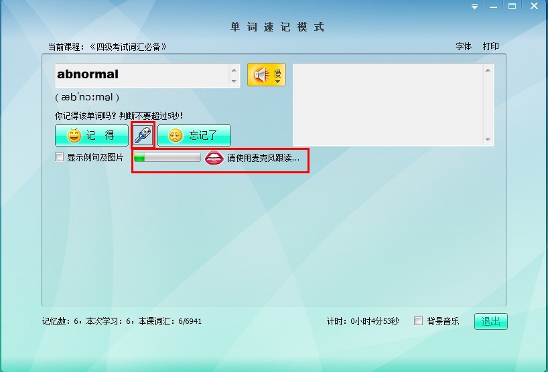The image size is (548, 372).
Task: Minimize the word memorization window
Action: (494, 6)
